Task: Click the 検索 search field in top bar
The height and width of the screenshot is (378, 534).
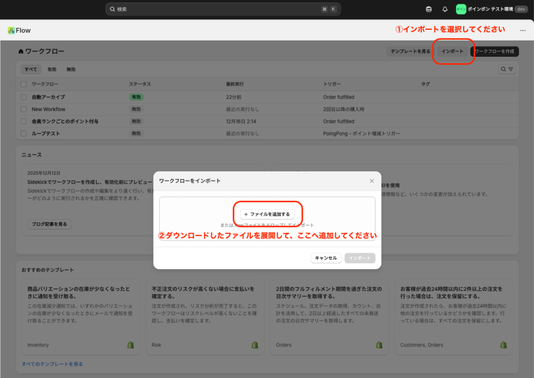Action: [223, 9]
